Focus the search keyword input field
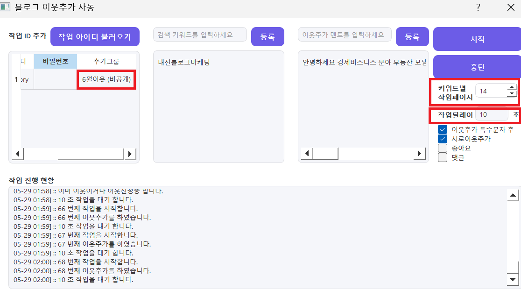This screenshot has height=290, width=521. [200, 35]
